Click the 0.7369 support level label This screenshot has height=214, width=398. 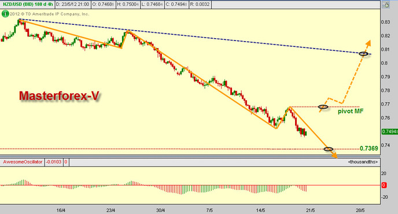coord(369,148)
